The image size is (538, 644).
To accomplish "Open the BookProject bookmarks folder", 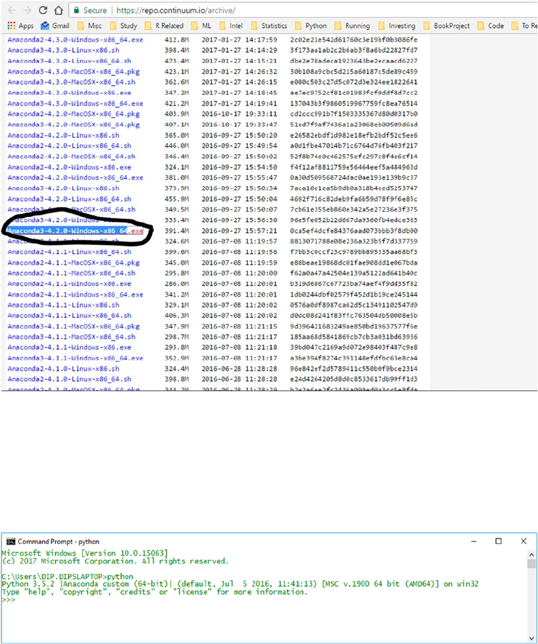I will pos(446,25).
